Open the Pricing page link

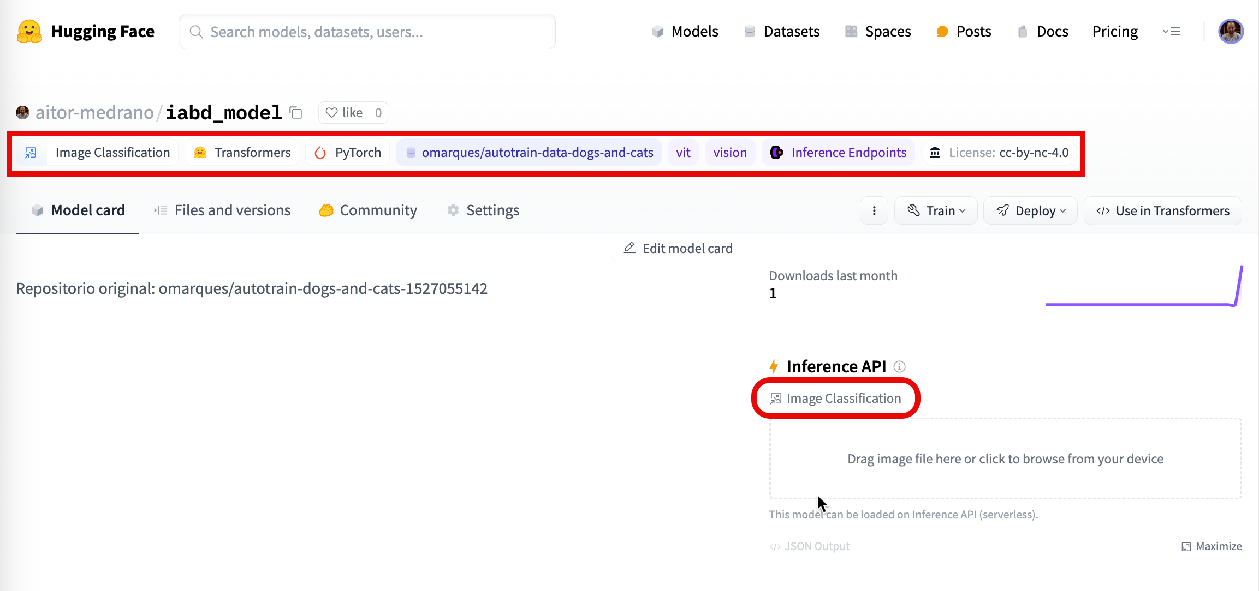pyautogui.click(x=1115, y=32)
